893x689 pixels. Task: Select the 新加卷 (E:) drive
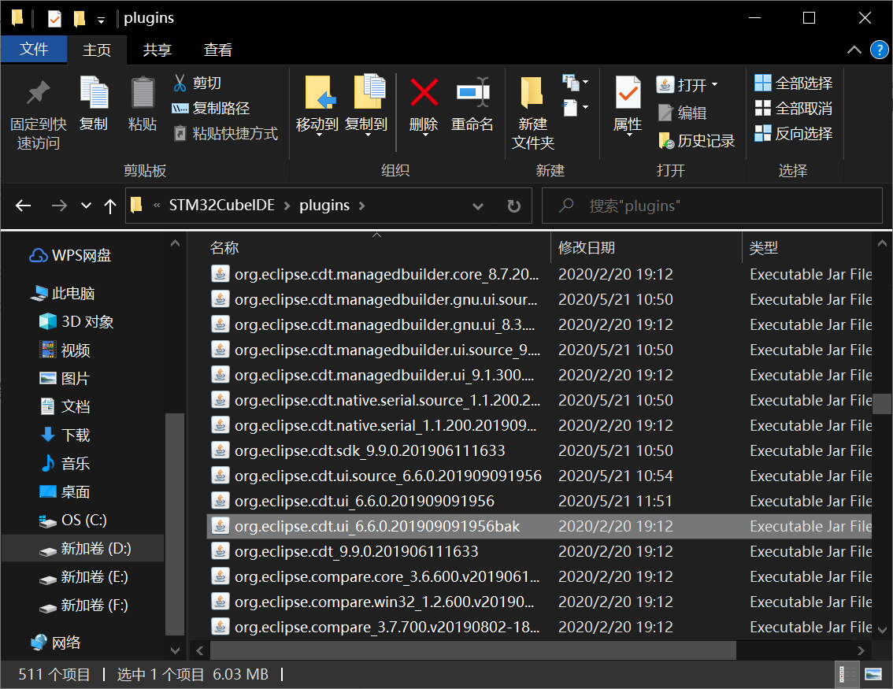(83, 577)
